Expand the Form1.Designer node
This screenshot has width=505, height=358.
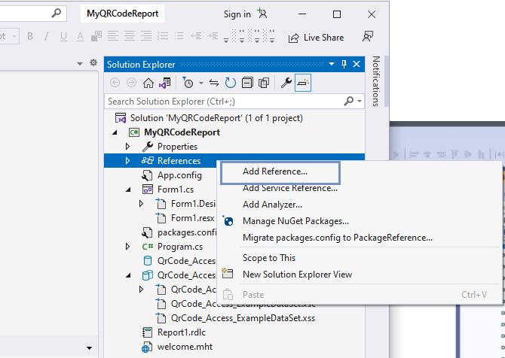pyautogui.click(x=142, y=204)
